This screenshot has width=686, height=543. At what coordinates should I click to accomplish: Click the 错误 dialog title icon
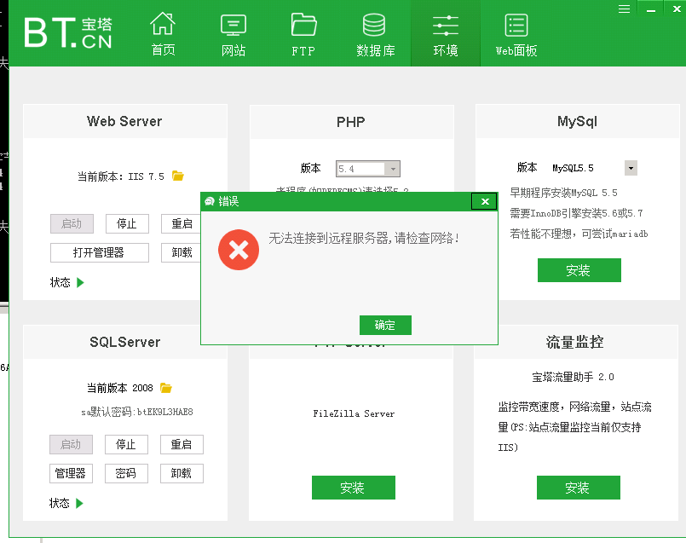210,201
